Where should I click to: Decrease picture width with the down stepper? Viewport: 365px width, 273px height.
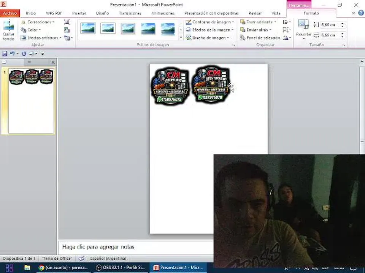[342, 37]
